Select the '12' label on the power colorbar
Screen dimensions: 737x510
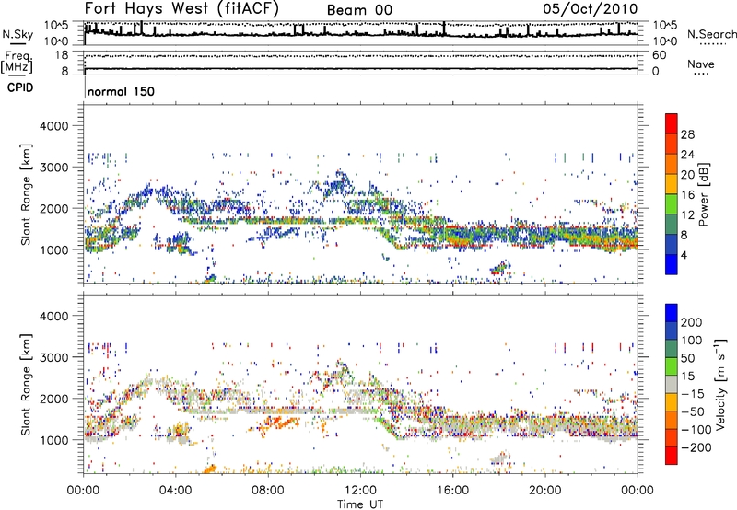[687, 215]
